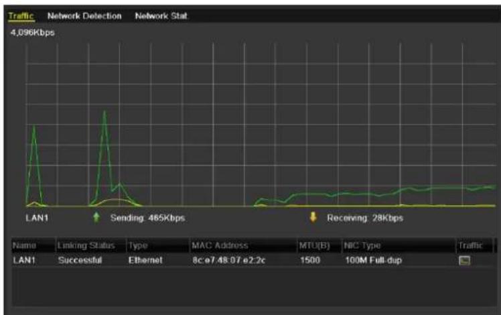501x315 pixels.
Task: Click the 1500 MTU value
Action: tap(310, 260)
